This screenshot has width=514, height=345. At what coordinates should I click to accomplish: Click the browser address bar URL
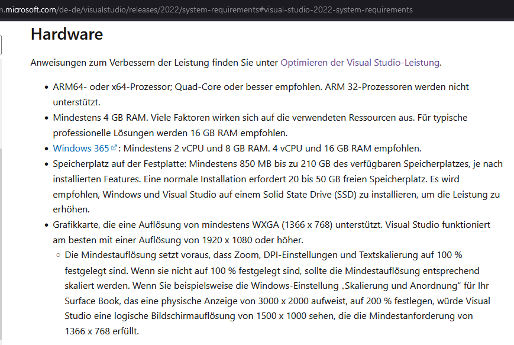(x=206, y=10)
